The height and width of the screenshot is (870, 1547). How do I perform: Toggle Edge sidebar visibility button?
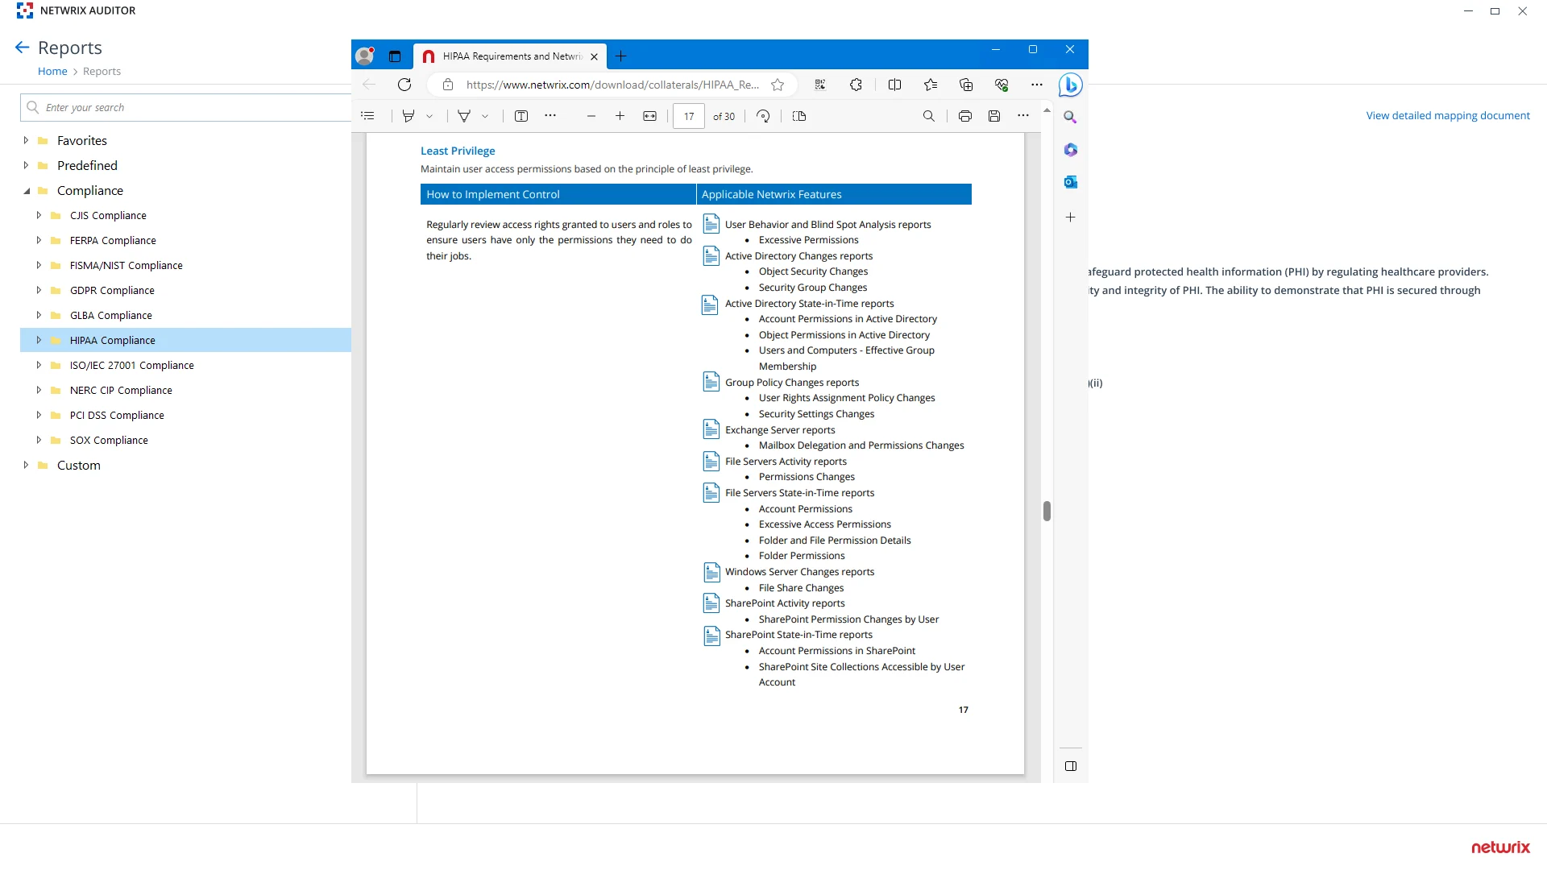(x=1071, y=766)
